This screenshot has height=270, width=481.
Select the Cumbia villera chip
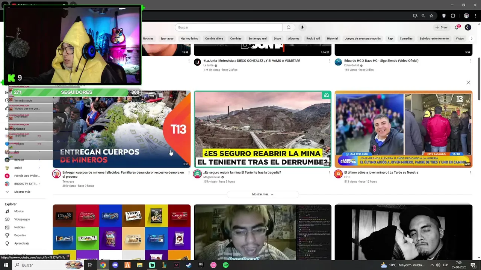[214, 39]
